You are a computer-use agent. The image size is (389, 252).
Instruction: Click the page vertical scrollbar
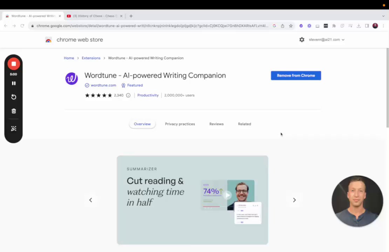coord(387,88)
